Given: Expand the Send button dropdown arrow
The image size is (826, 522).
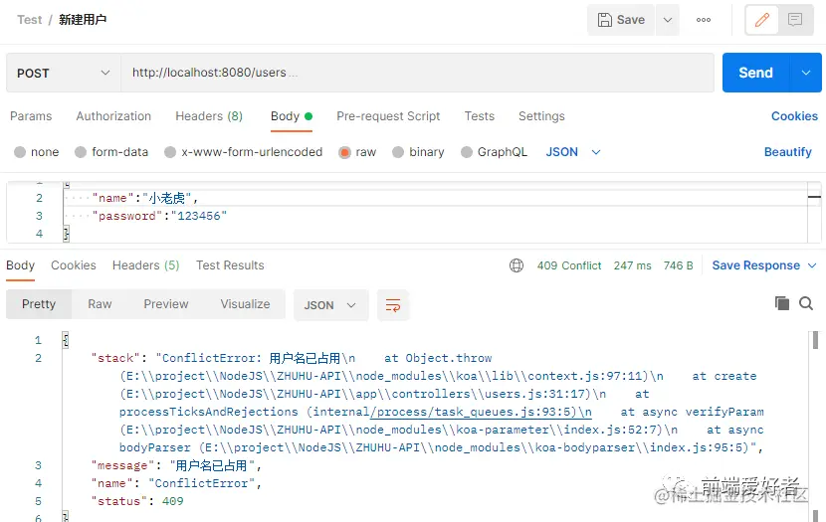Looking at the screenshot, I should coord(806,73).
